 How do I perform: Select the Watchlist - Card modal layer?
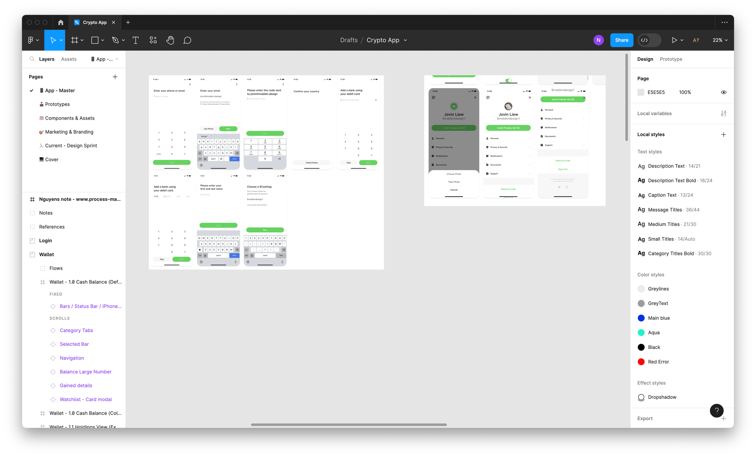pyautogui.click(x=86, y=399)
